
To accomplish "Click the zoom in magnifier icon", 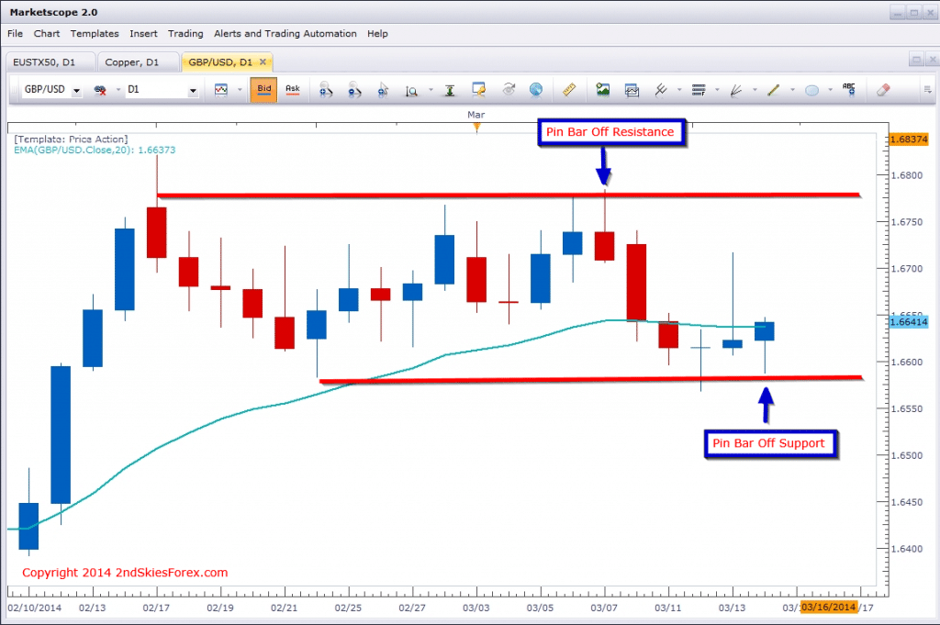I will 326,90.
